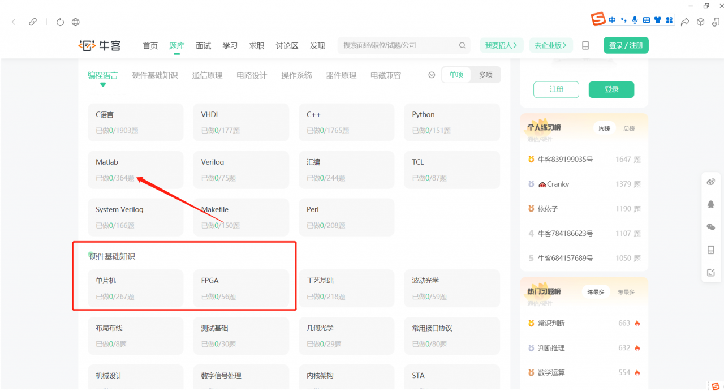Click the QQ bell icon in floating sidebar
The width and height of the screenshot is (724, 391).
(x=711, y=204)
